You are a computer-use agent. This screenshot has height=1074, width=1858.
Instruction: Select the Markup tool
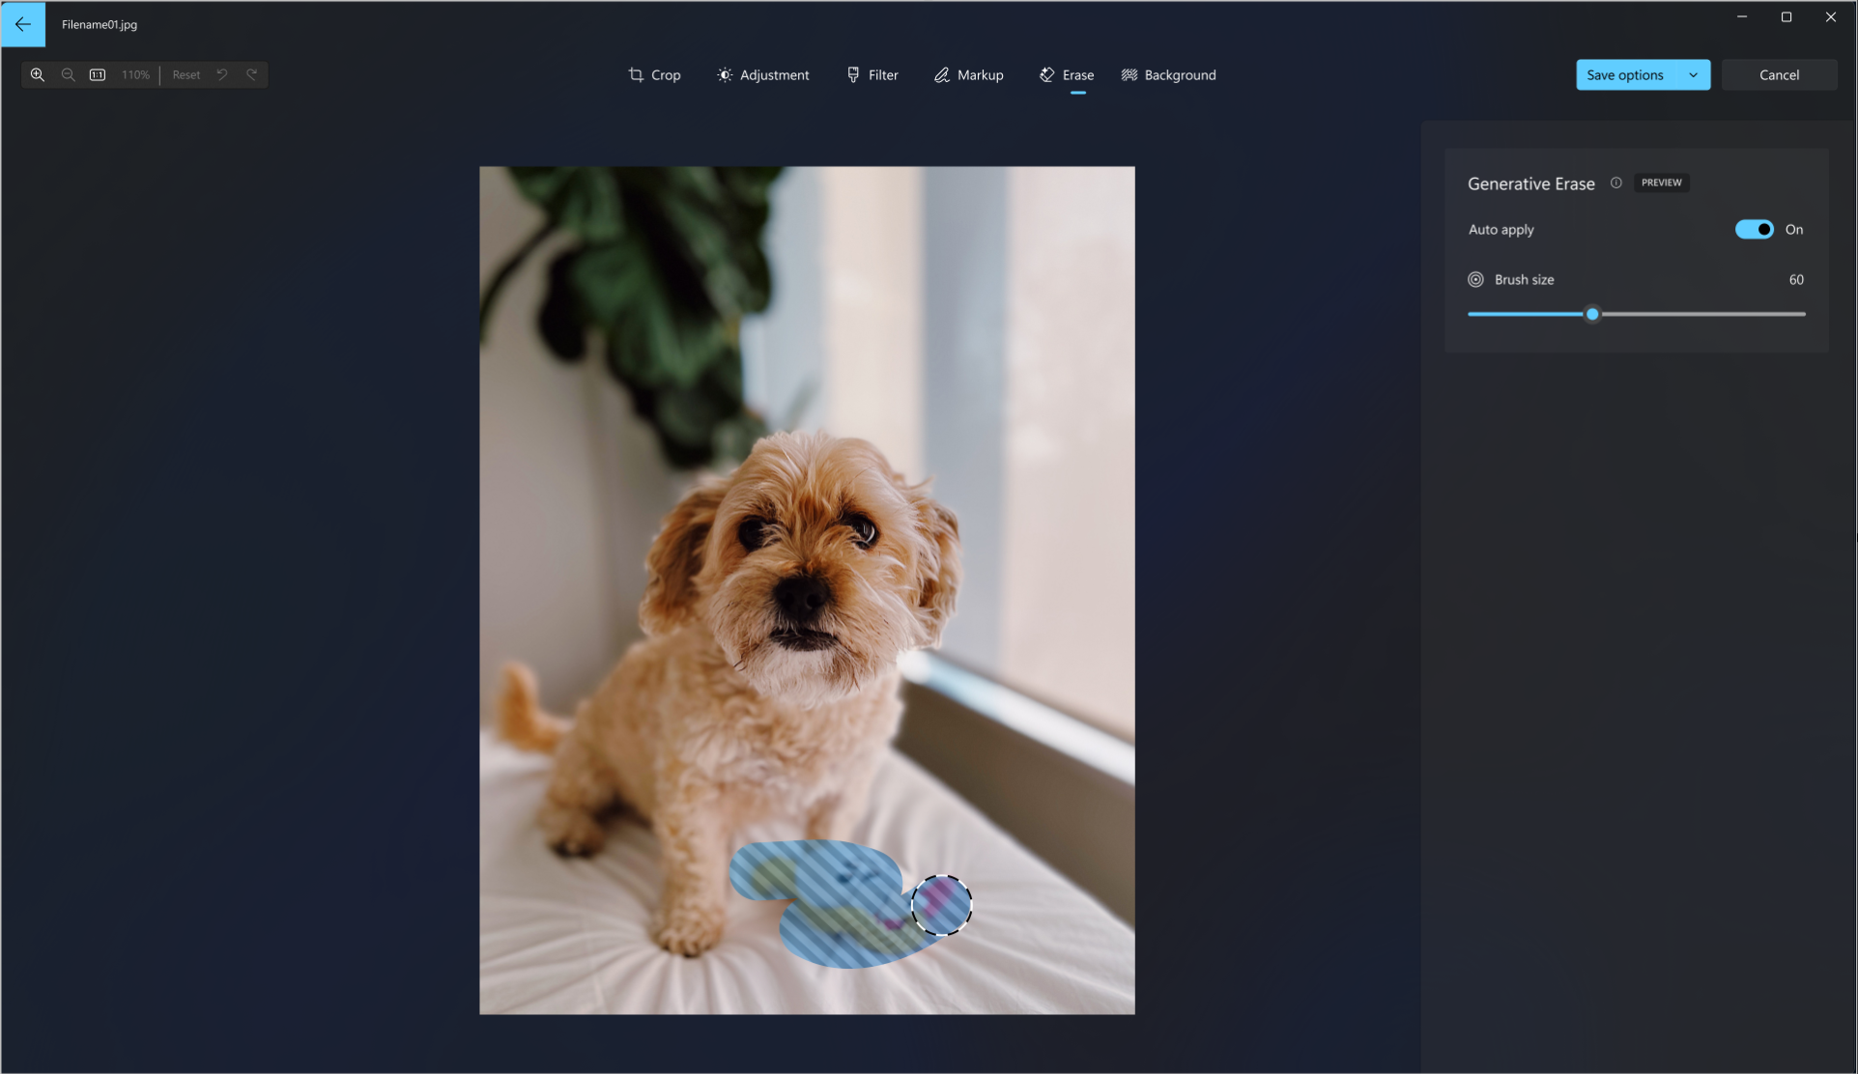pyautogui.click(x=968, y=74)
